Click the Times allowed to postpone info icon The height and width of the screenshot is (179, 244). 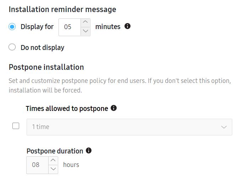[x=113, y=108]
